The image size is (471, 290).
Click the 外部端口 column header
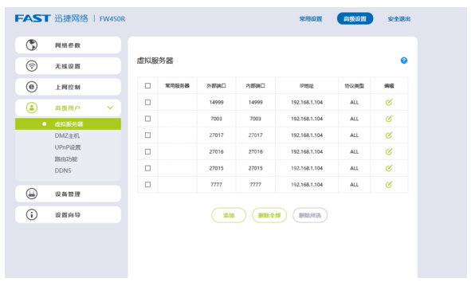pos(216,86)
